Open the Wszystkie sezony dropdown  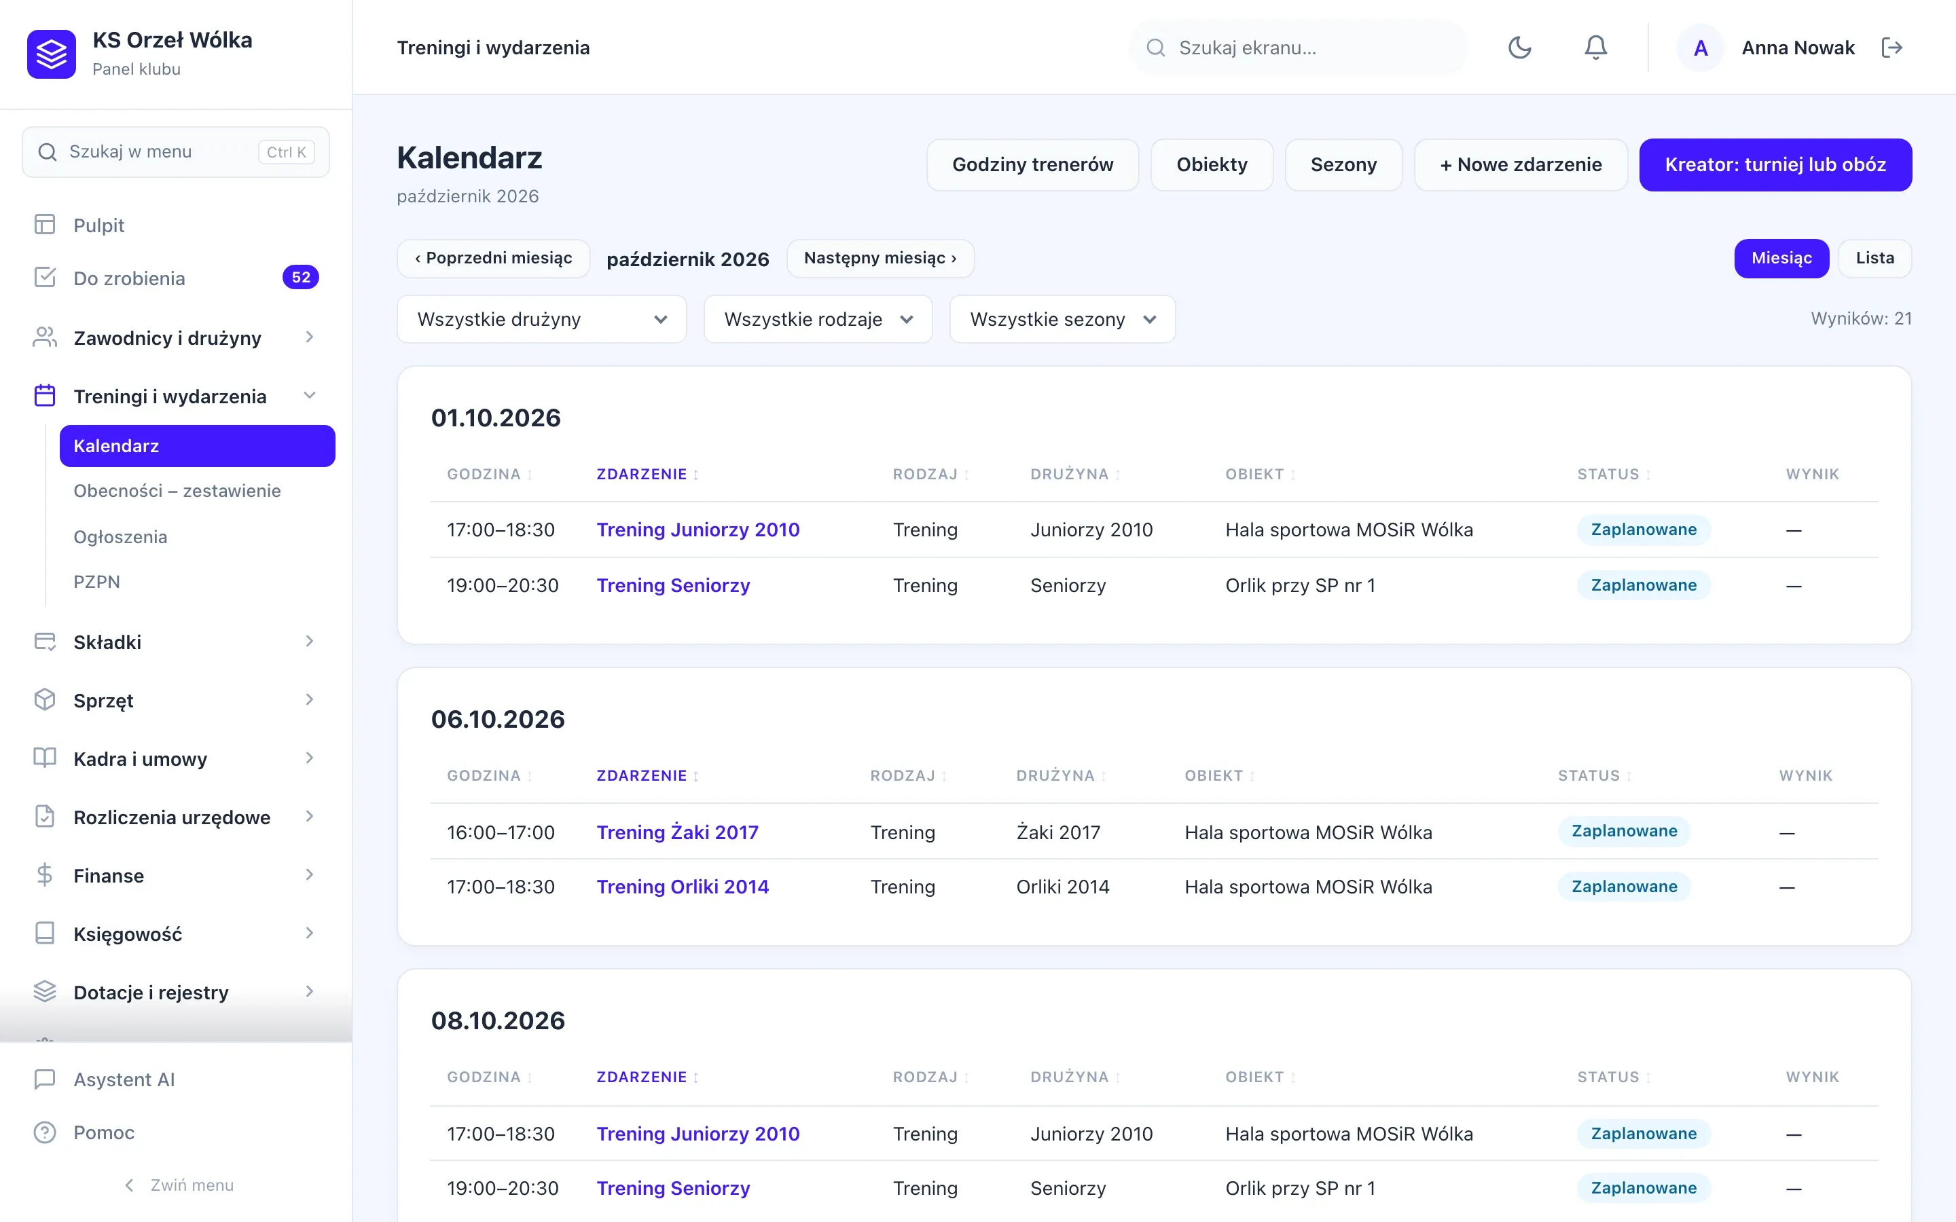tap(1062, 319)
